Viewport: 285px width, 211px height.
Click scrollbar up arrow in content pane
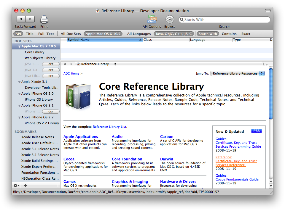pyautogui.click(x=271, y=181)
